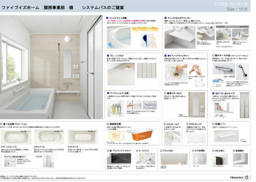Viewport: 256px width, 182px height.
Task: Open the hose hook photo
Action: (146, 159)
